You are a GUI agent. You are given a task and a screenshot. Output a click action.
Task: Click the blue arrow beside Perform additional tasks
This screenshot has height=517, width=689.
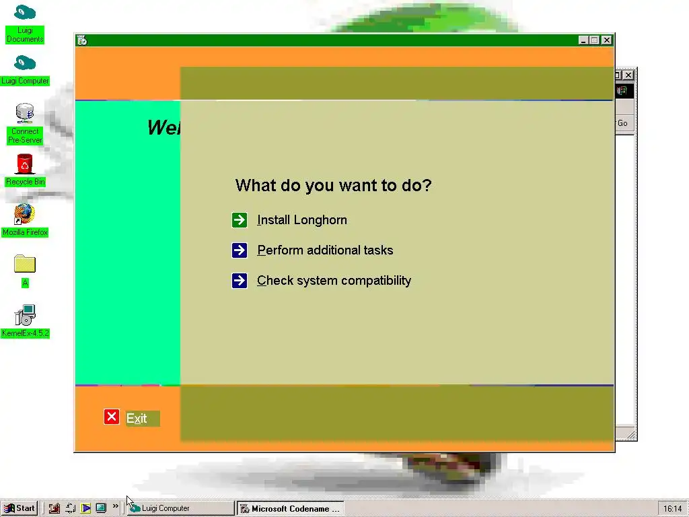click(x=240, y=250)
